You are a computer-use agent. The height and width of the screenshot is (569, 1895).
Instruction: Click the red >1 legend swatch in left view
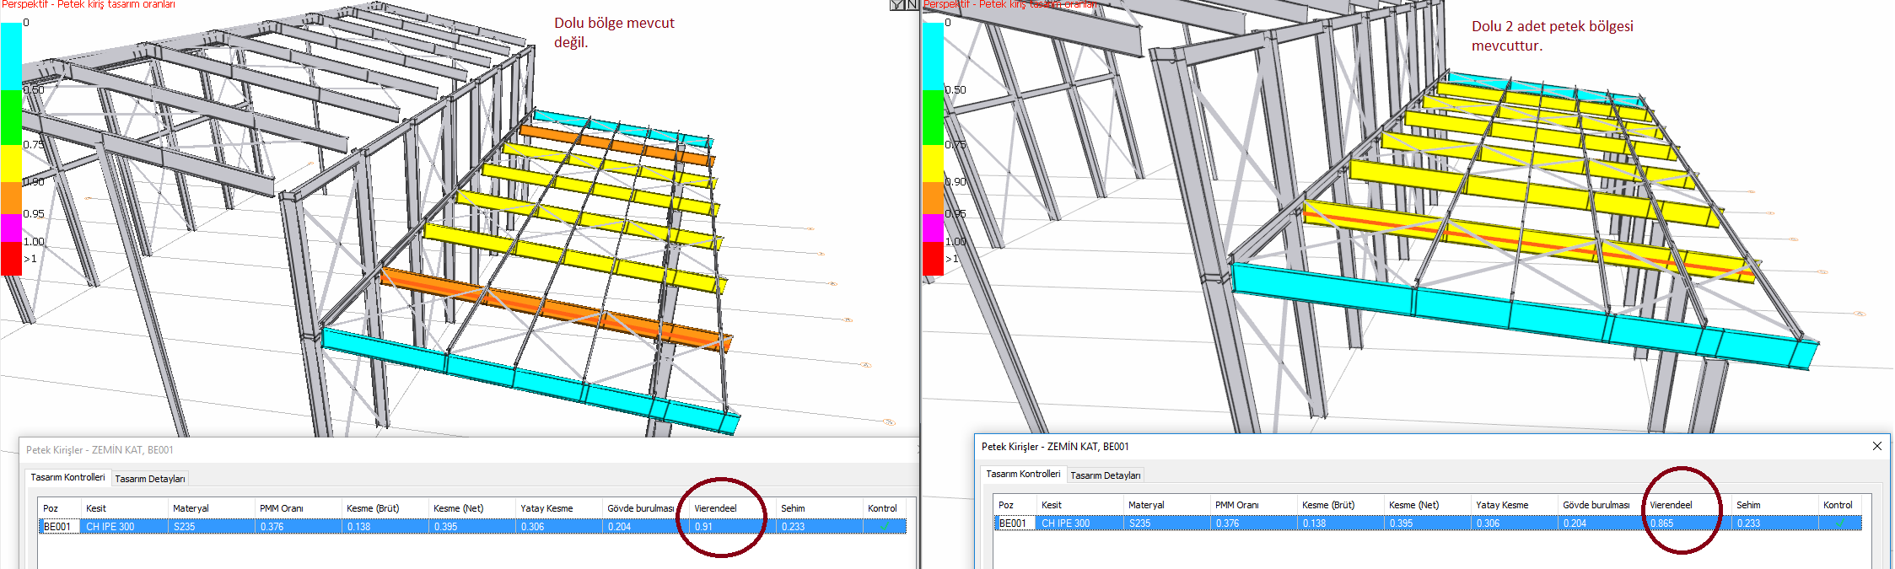(11, 258)
